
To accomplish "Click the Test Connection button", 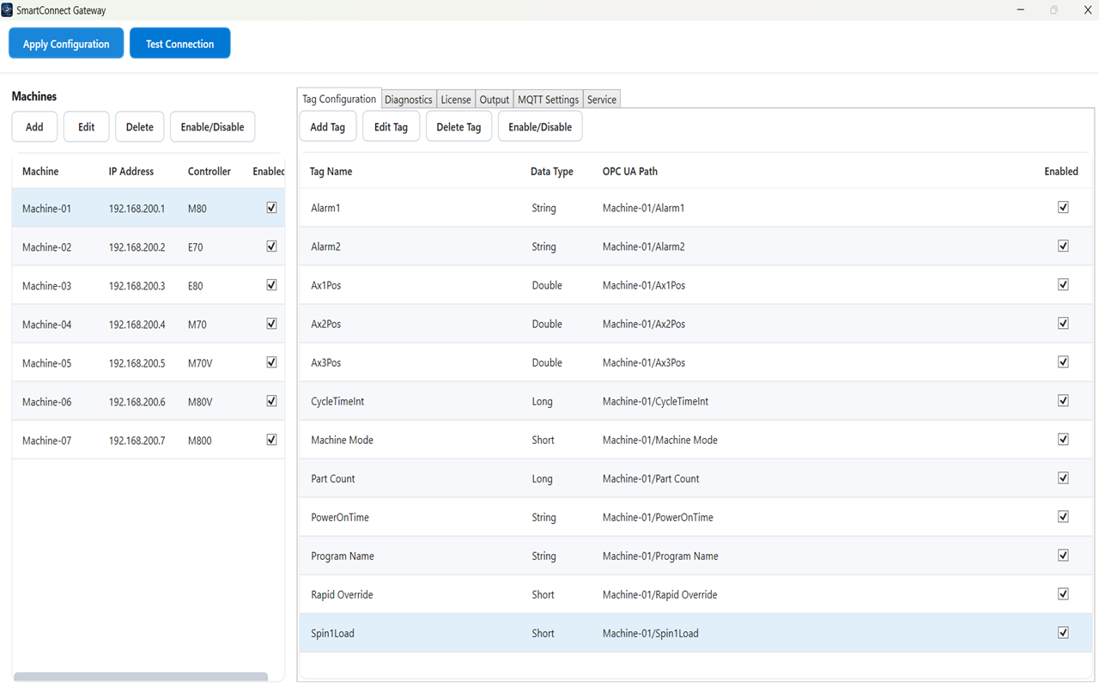I will pos(180,44).
